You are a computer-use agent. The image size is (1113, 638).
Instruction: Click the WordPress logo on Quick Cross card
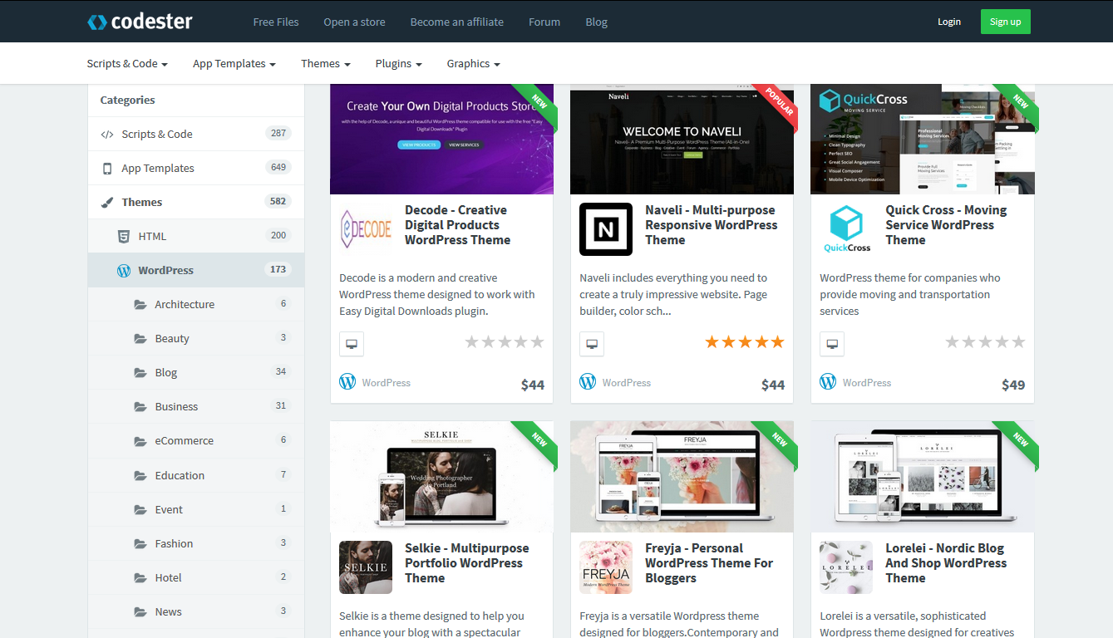click(828, 381)
